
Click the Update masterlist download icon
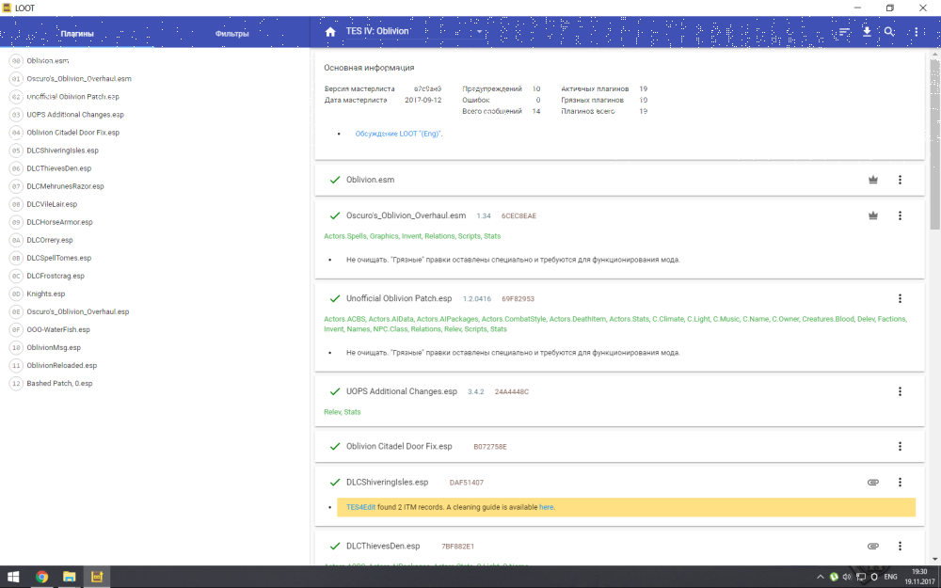click(x=867, y=32)
